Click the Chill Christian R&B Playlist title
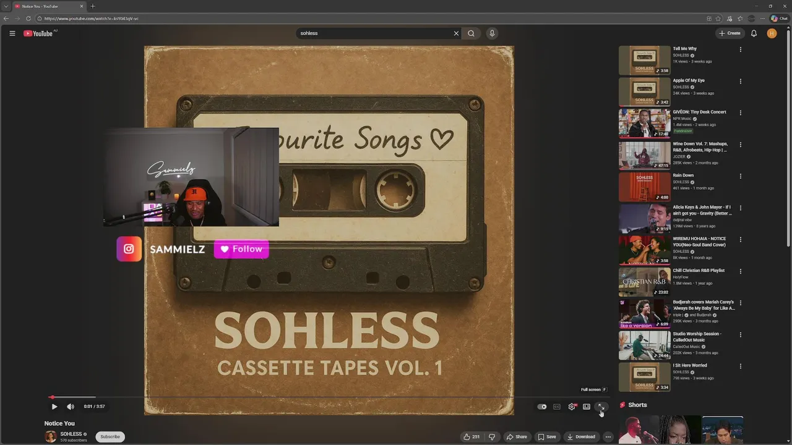The height and width of the screenshot is (445, 792). [699, 271]
